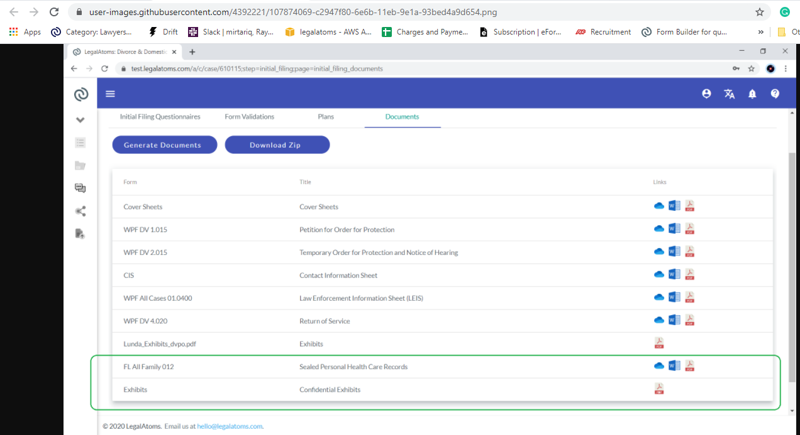This screenshot has width=800, height=435.
Task: Click the inner browser bookmark star
Action: [x=751, y=68]
